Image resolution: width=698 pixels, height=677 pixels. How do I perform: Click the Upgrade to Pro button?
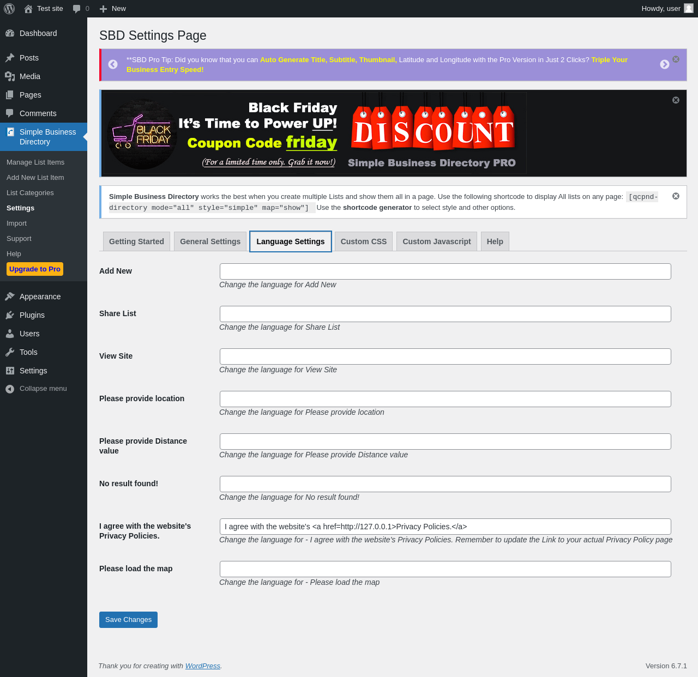tap(35, 269)
